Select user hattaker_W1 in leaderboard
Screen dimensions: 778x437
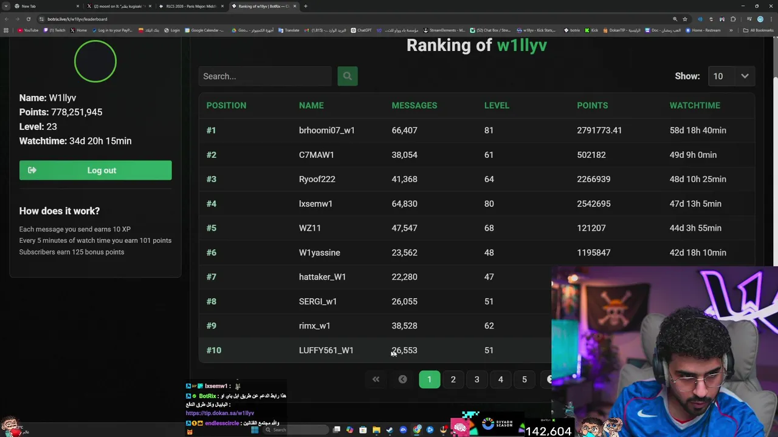pos(322,277)
